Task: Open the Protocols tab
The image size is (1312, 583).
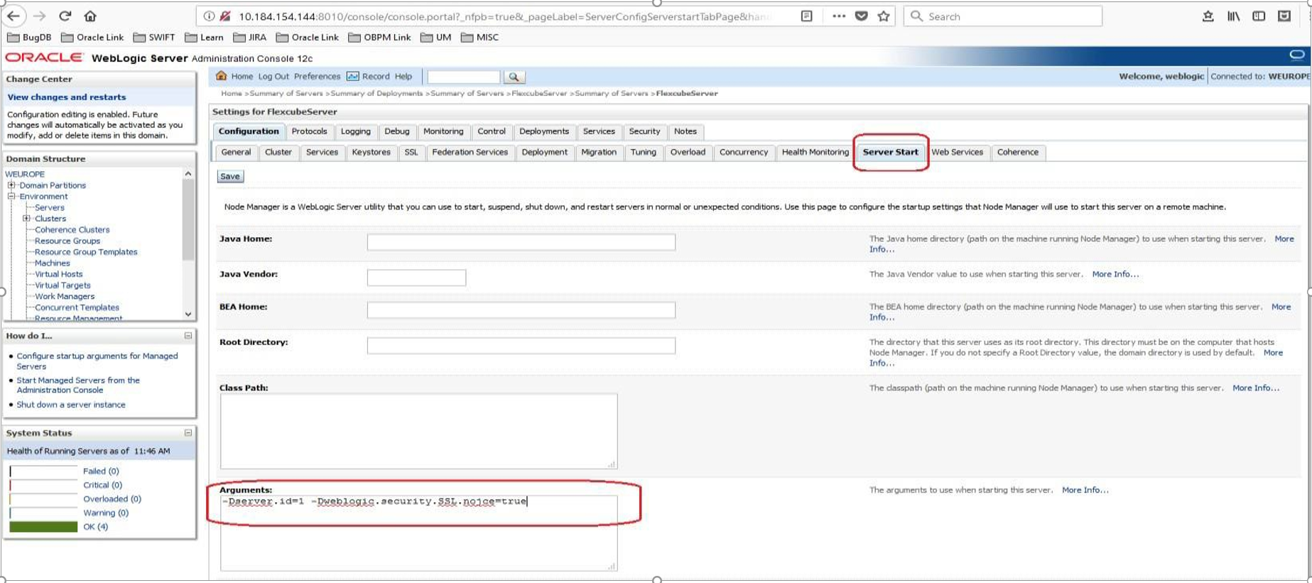Action: (309, 131)
